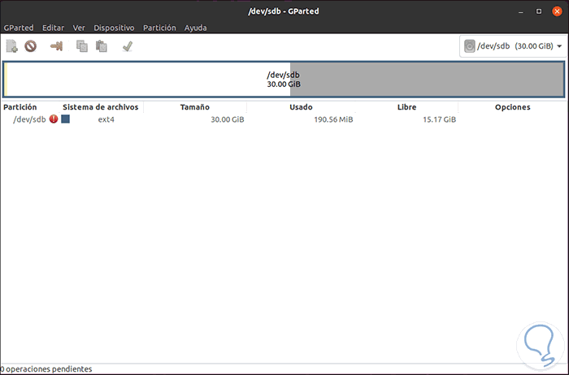Select the used white area of disk graphic
This screenshot has height=375, width=569.
tap(149, 80)
